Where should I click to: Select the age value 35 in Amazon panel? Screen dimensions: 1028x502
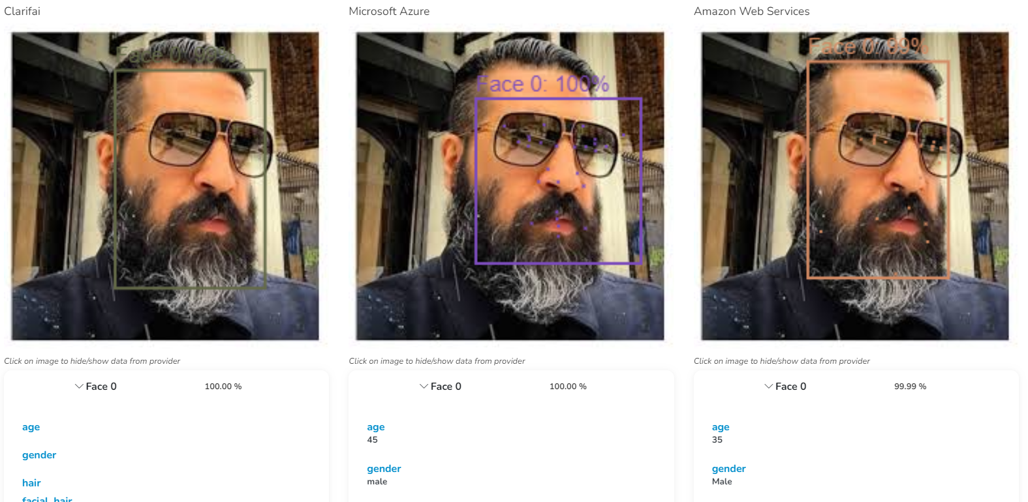[x=717, y=439]
